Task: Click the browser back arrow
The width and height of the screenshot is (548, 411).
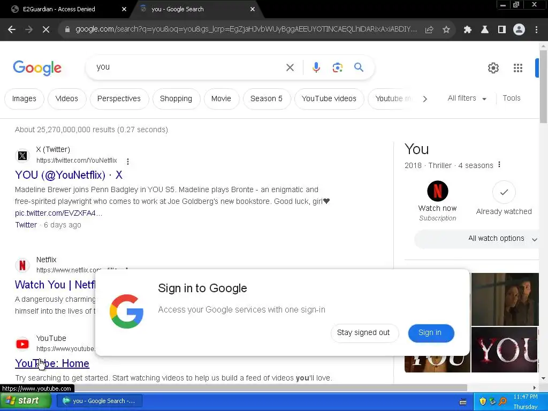Action: 12,30
